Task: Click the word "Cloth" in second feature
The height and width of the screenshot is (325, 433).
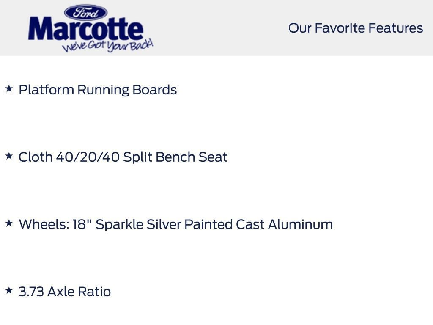Action: (x=36, y=157)
